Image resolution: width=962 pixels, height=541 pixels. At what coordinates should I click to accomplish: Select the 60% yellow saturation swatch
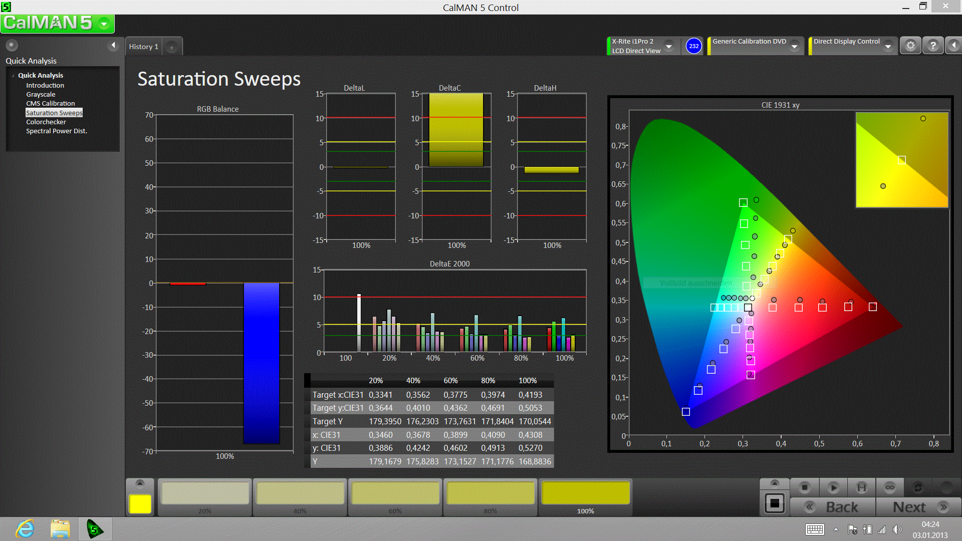click(395, 494)
